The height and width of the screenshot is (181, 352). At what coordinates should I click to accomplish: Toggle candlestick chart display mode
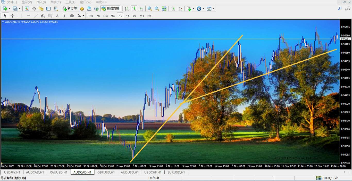click(x=134, y=9)
